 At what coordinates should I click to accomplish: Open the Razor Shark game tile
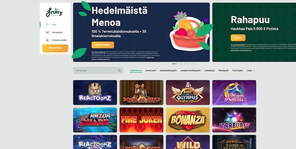pos(95,120)
